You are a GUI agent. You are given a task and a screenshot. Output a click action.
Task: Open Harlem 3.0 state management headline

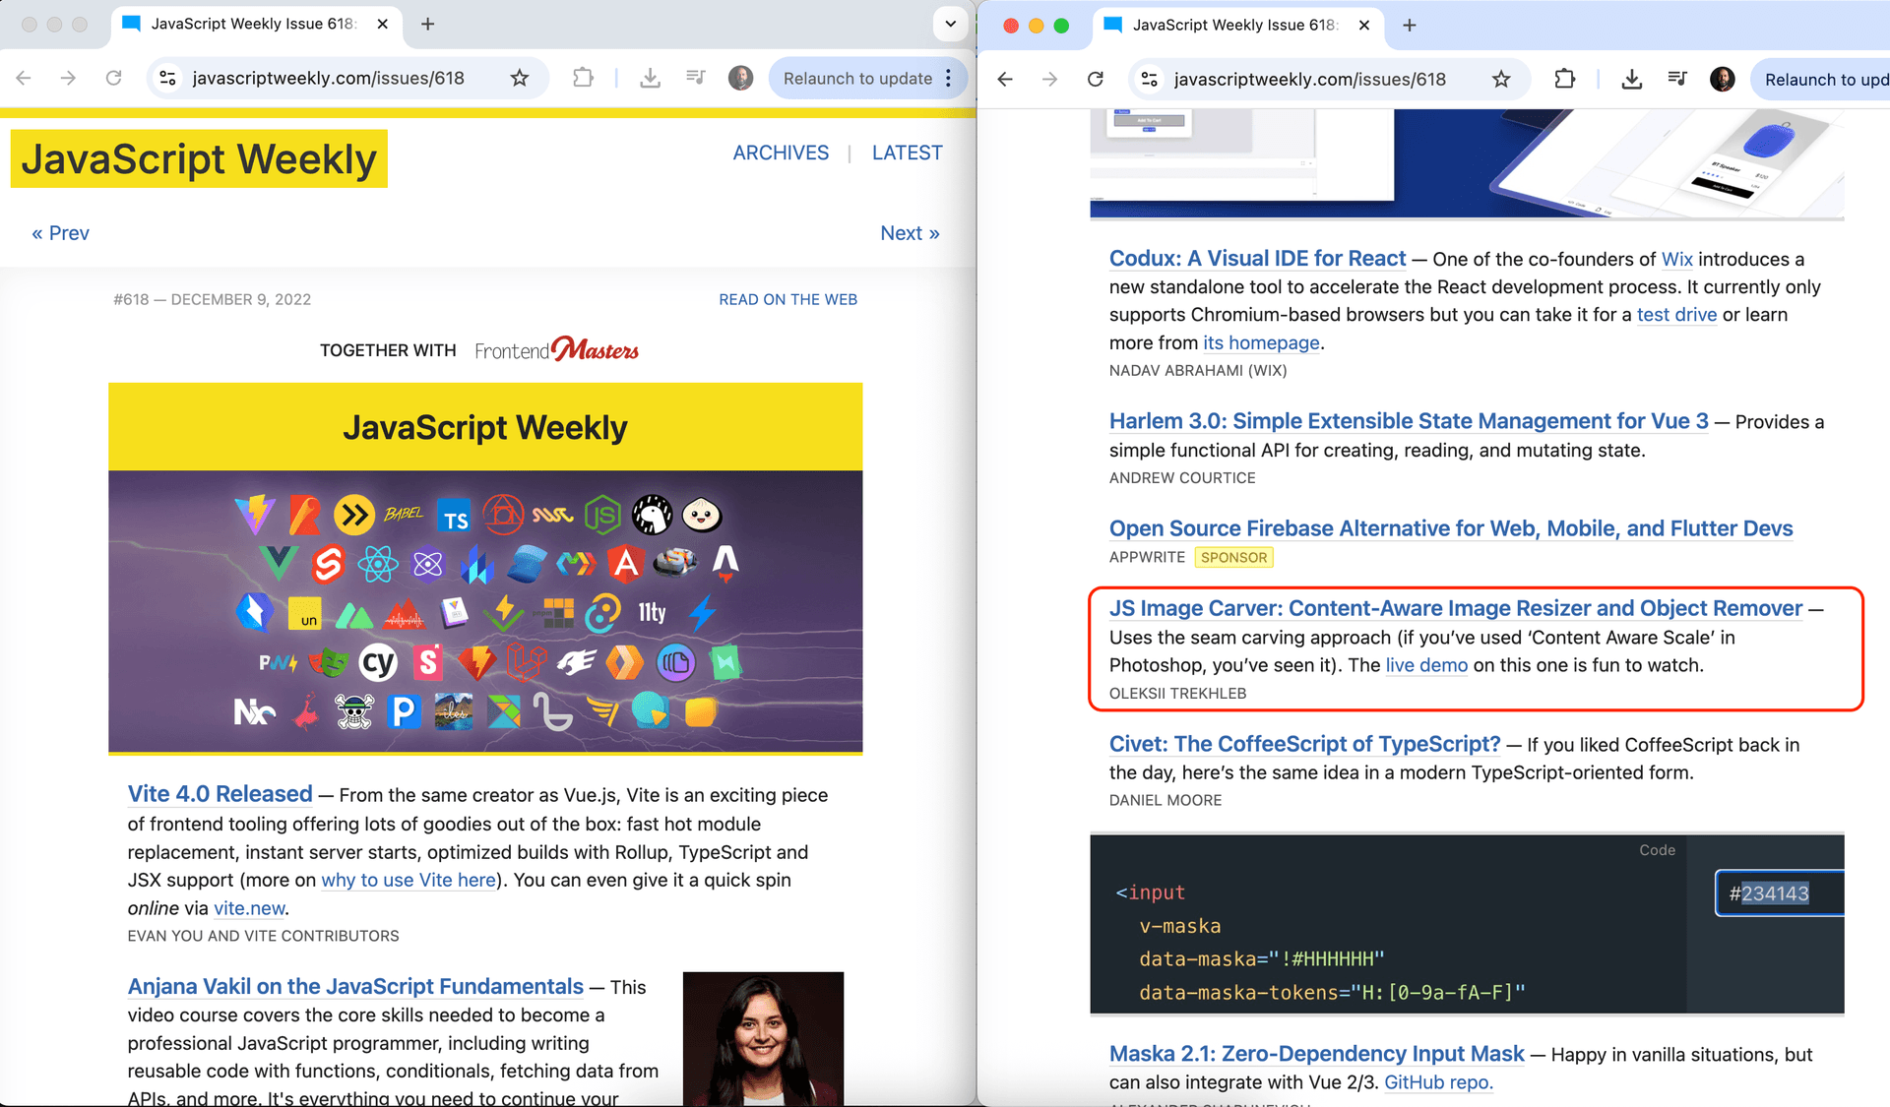coord(1409,420)
